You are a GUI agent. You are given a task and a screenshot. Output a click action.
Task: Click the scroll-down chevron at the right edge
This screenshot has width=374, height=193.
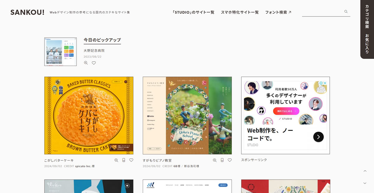[x=365, y=183]
